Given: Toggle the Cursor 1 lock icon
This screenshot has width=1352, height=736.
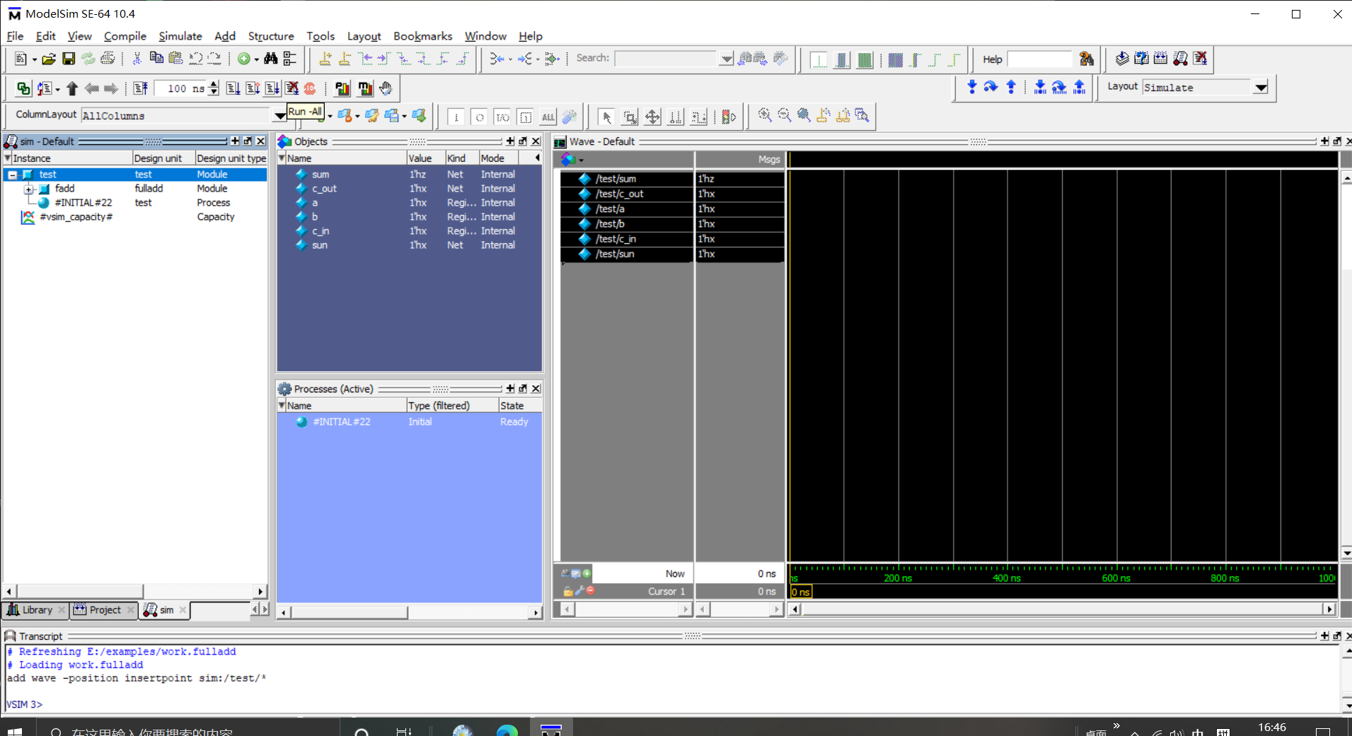Looking at the screenshot, I should 567,591.
